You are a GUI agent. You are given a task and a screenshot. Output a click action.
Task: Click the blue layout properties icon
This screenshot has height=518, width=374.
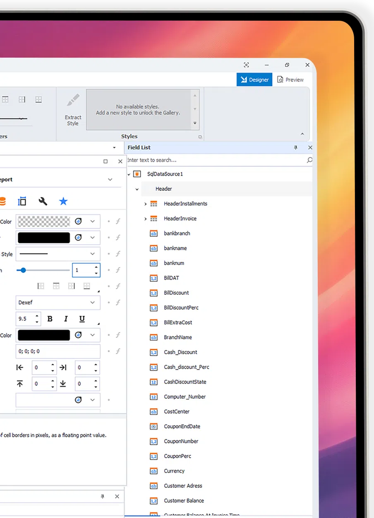(22, 201)
